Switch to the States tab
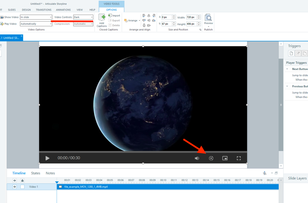The height and width of the screenshot is (203, 308). pos(36,173)
